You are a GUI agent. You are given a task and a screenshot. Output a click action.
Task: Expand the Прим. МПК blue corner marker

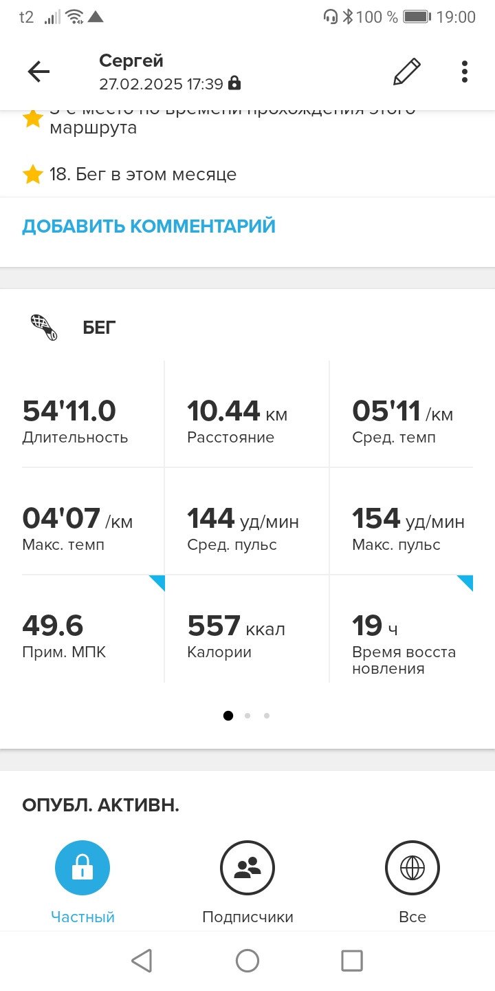point(157,583)
